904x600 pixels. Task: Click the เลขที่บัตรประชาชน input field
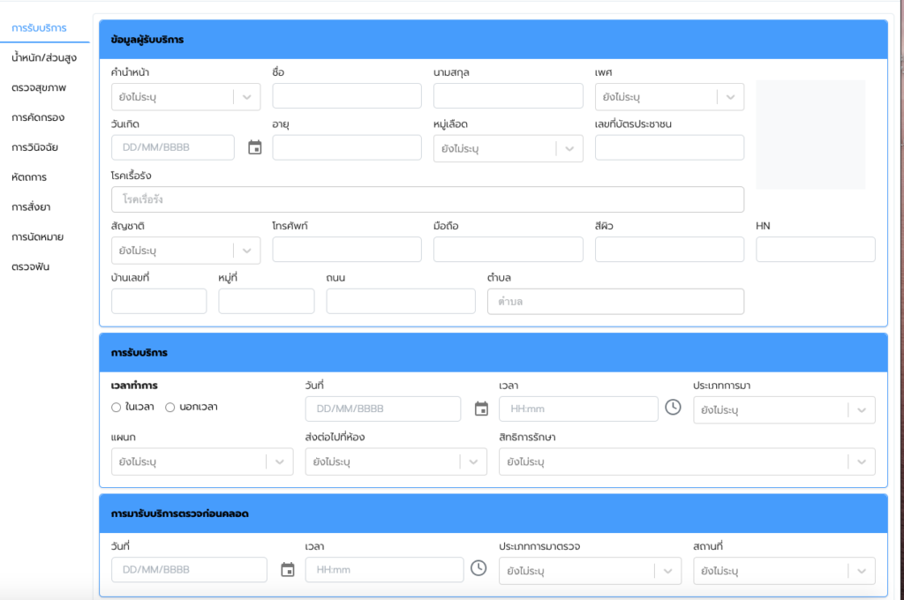(668, 148)
